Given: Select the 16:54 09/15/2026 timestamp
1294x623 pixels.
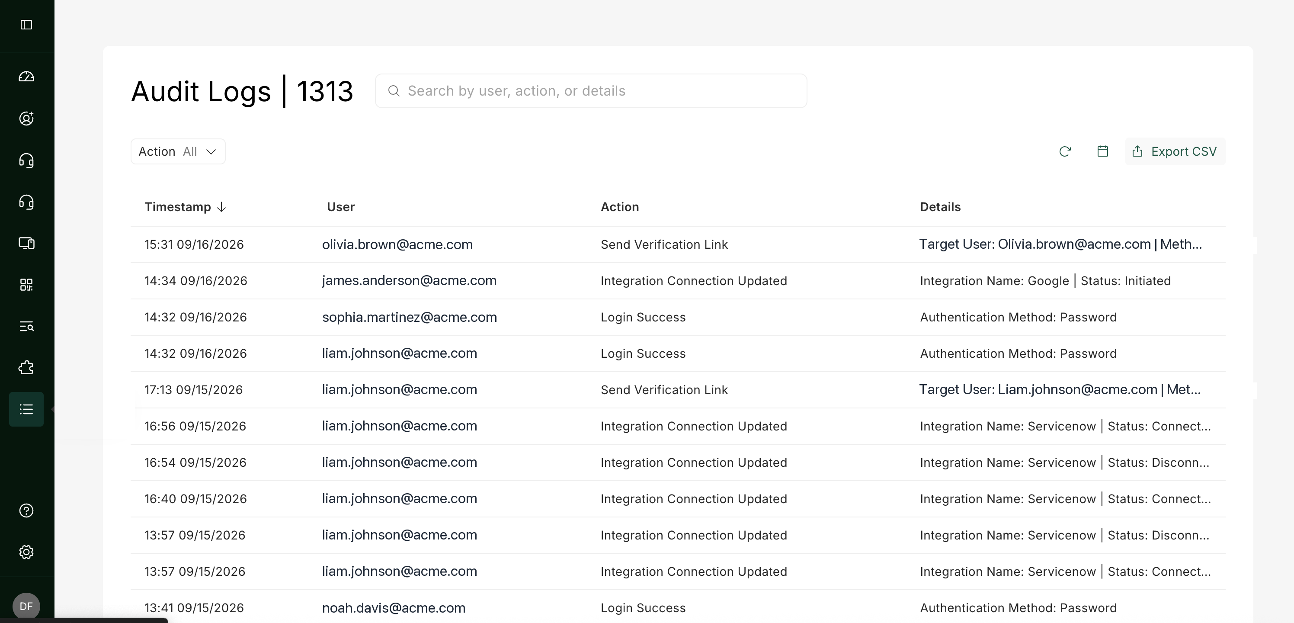Looking at the screenshot, I should click(195, 463).
